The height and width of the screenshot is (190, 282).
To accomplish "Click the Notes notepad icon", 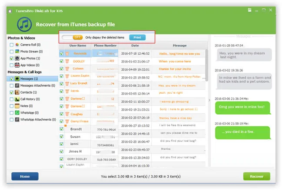I will click(17, 106).
